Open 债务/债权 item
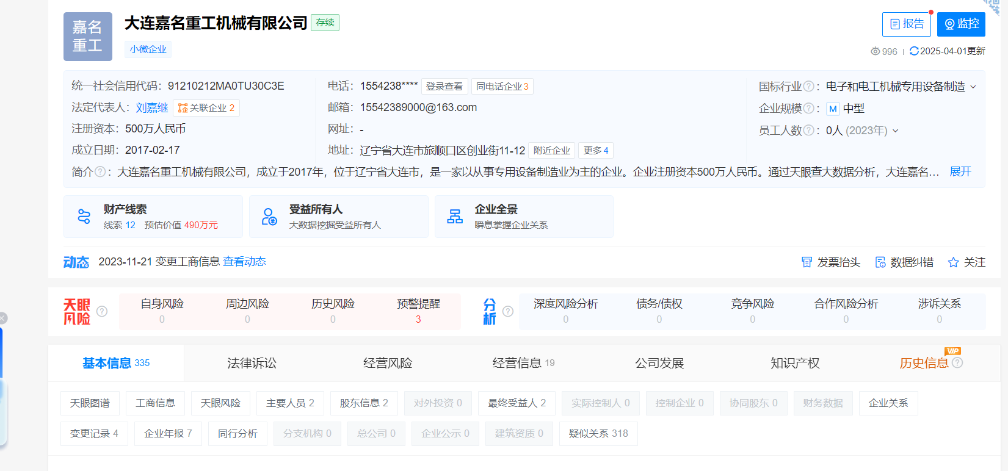Image resolution: width=1008 pixels, height=471 pixels. tap(659, 311)
